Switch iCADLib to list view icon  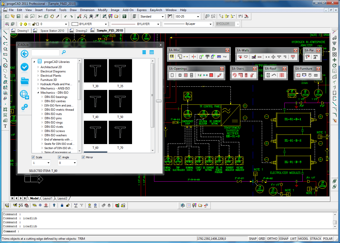[144, 52]
